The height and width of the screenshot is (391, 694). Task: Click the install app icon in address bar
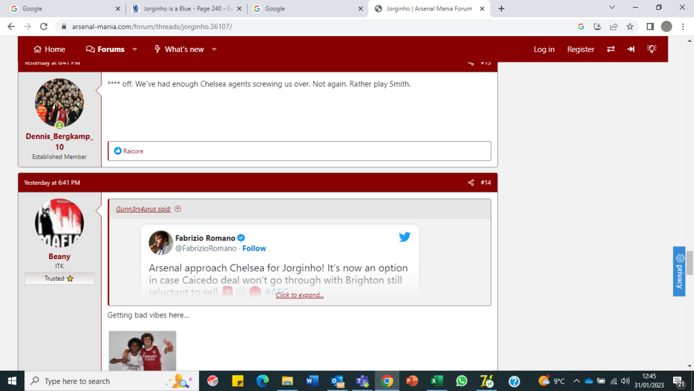point(598,26)
